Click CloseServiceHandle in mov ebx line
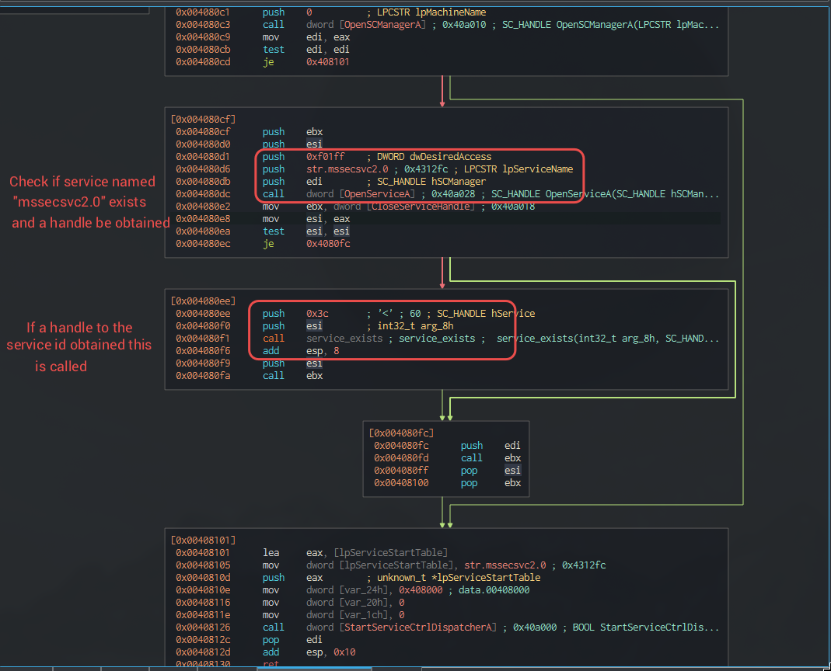The image size is (831, 671). click(421, 207)
